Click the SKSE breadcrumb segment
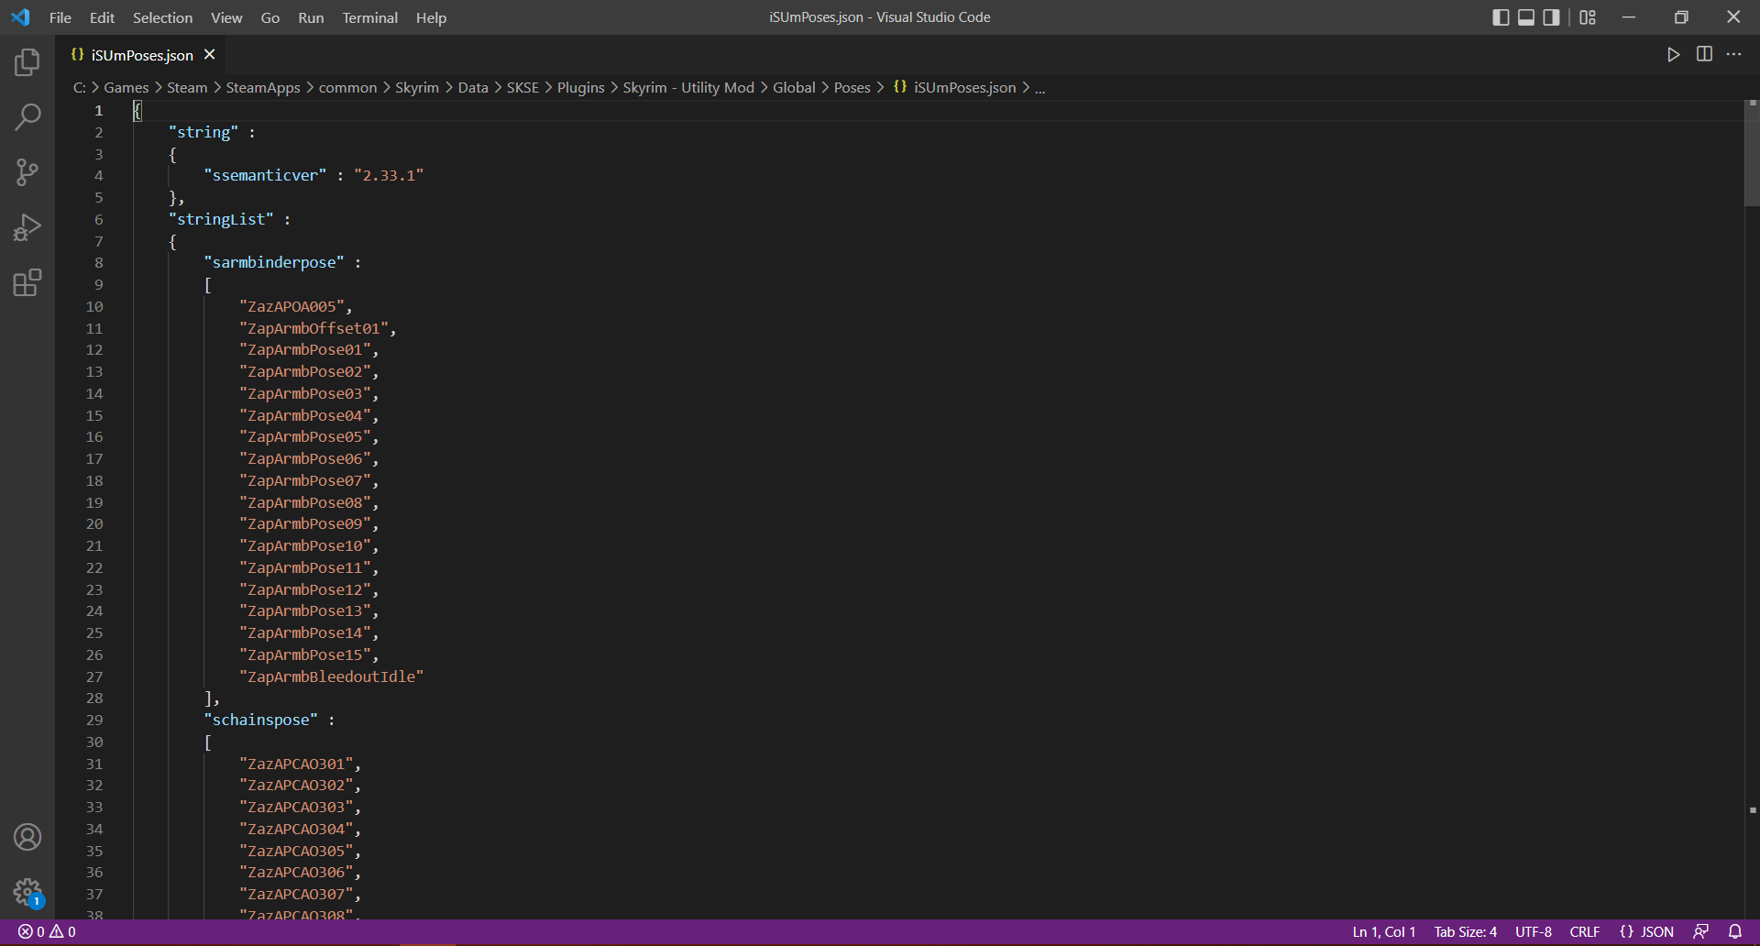The image size is (1760, 946). pyautogui.click(x=522, y=88)
